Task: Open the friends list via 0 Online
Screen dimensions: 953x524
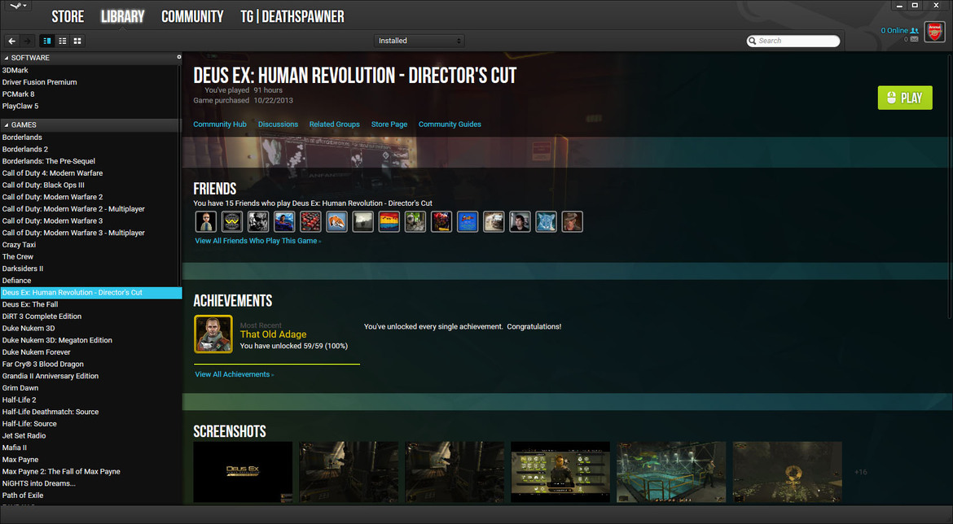Action: 899,30
